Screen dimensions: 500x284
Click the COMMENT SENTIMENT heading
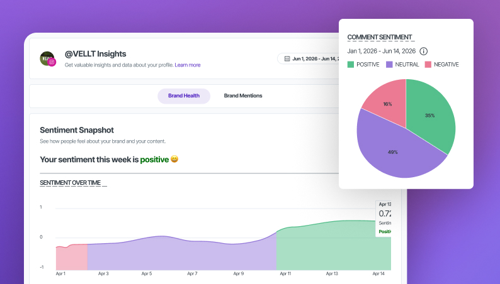[x=380, y=37]
